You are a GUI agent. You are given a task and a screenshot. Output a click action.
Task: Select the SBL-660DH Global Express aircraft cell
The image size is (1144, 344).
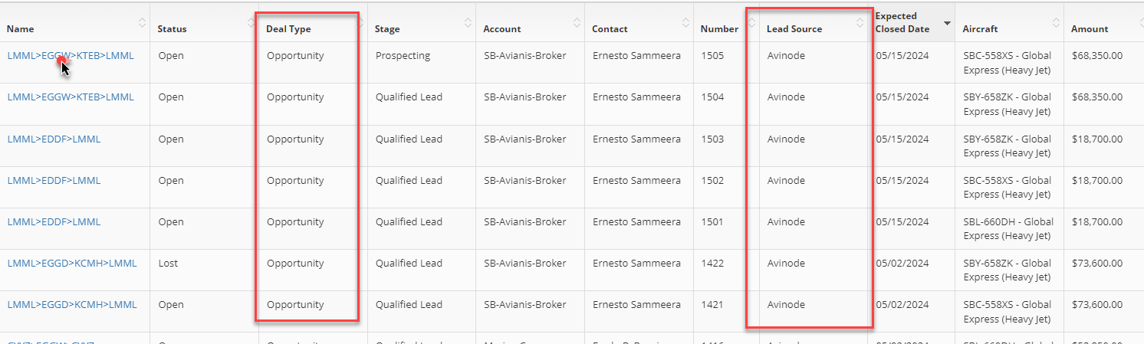[x=1008, y=229]
